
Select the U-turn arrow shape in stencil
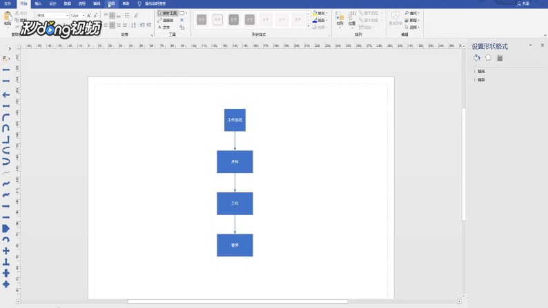coord(6,128)
